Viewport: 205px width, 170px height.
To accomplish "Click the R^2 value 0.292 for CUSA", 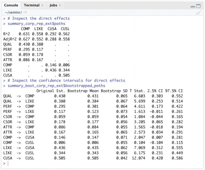I will [51, 34].
